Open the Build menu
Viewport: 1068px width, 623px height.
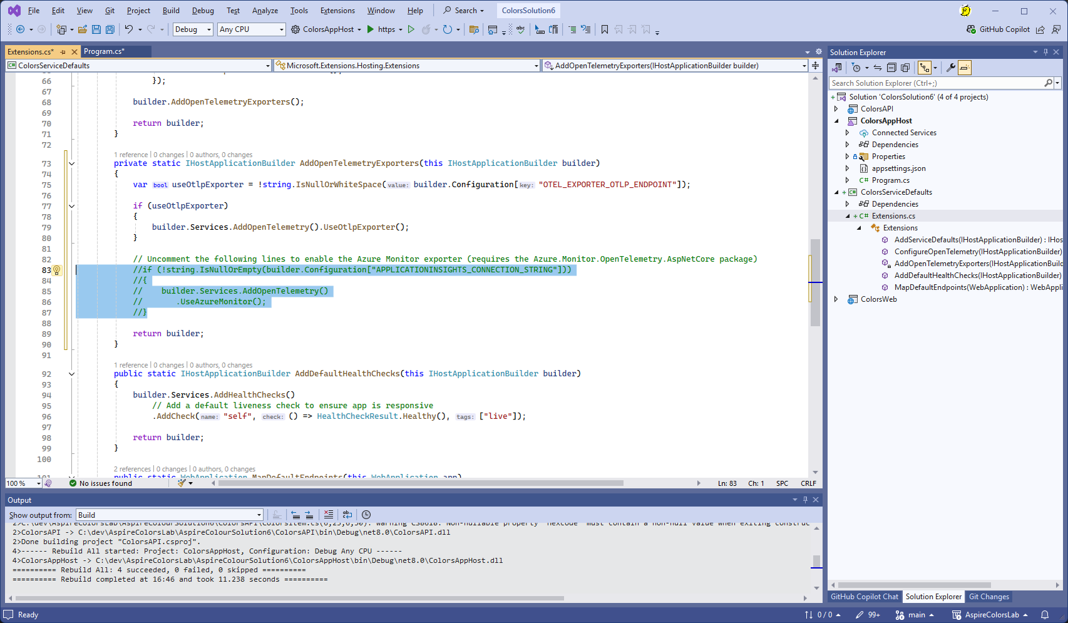(171, 11)
